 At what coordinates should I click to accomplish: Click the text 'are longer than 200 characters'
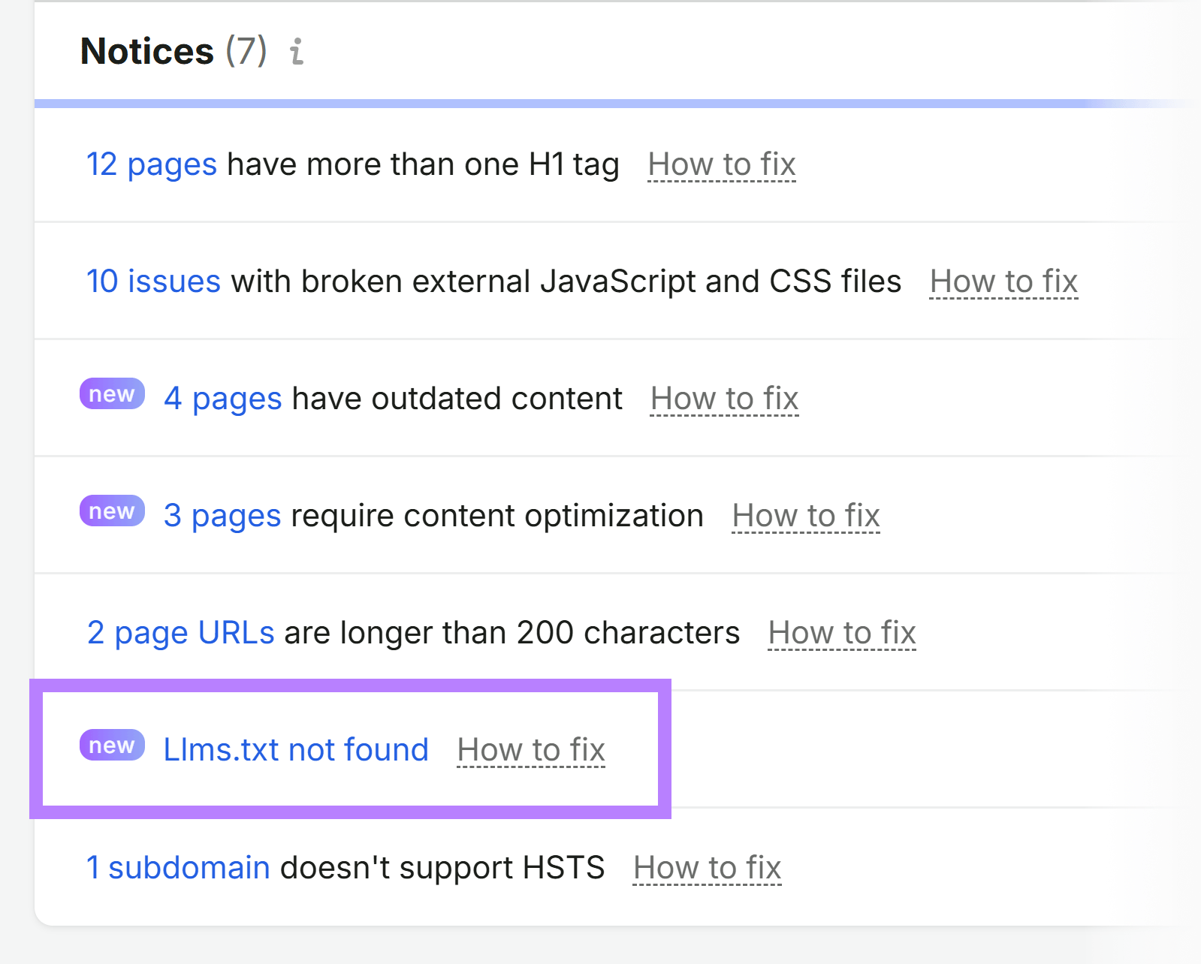point(512,633)
